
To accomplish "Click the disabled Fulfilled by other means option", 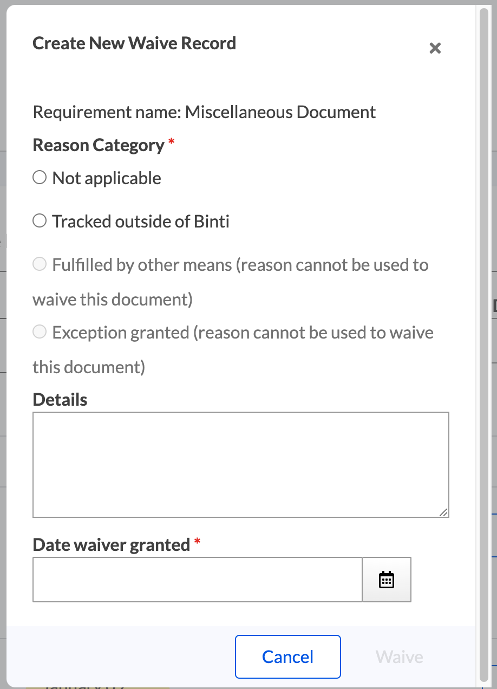I will coord(39,264).
